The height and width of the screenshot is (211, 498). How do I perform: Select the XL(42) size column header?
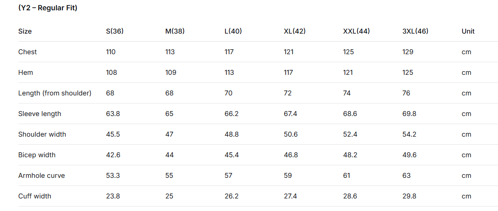coord(295,31)
